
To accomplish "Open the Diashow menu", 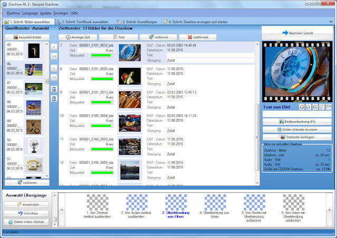I will click(14, 13).
